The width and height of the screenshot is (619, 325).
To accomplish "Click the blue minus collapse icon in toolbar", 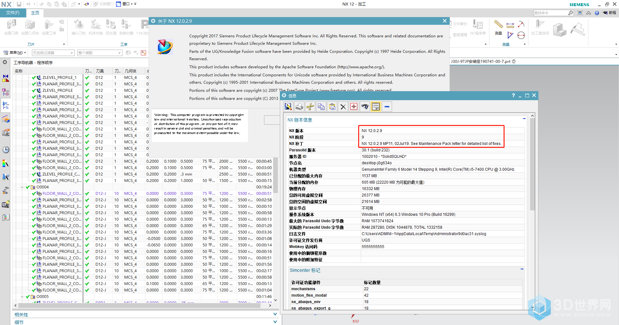I will point(387,107).
